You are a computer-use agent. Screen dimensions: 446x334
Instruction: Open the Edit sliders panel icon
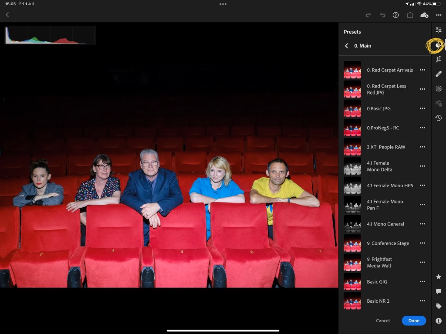click(439, 30)
